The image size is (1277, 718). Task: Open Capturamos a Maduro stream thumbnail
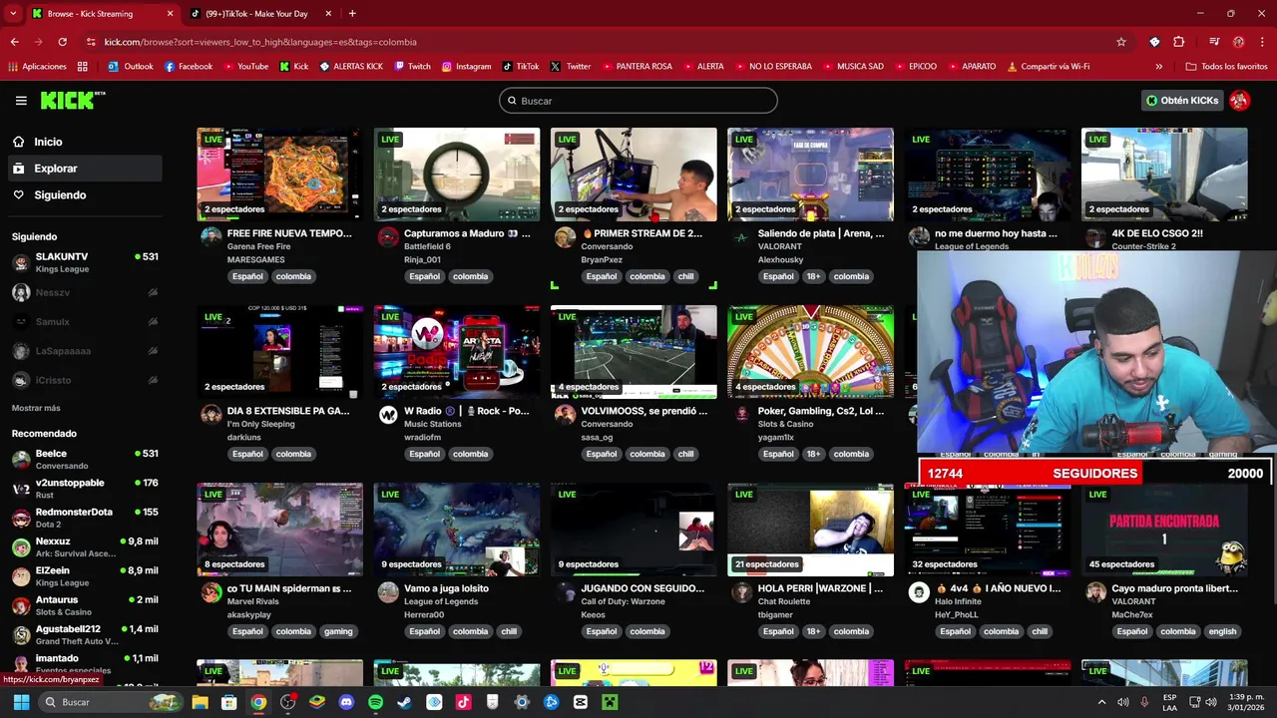[x=457, y=175]
